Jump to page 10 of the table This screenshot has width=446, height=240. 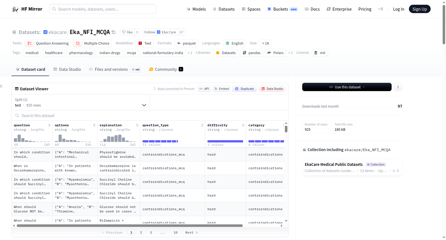click(x=176, y=232)
